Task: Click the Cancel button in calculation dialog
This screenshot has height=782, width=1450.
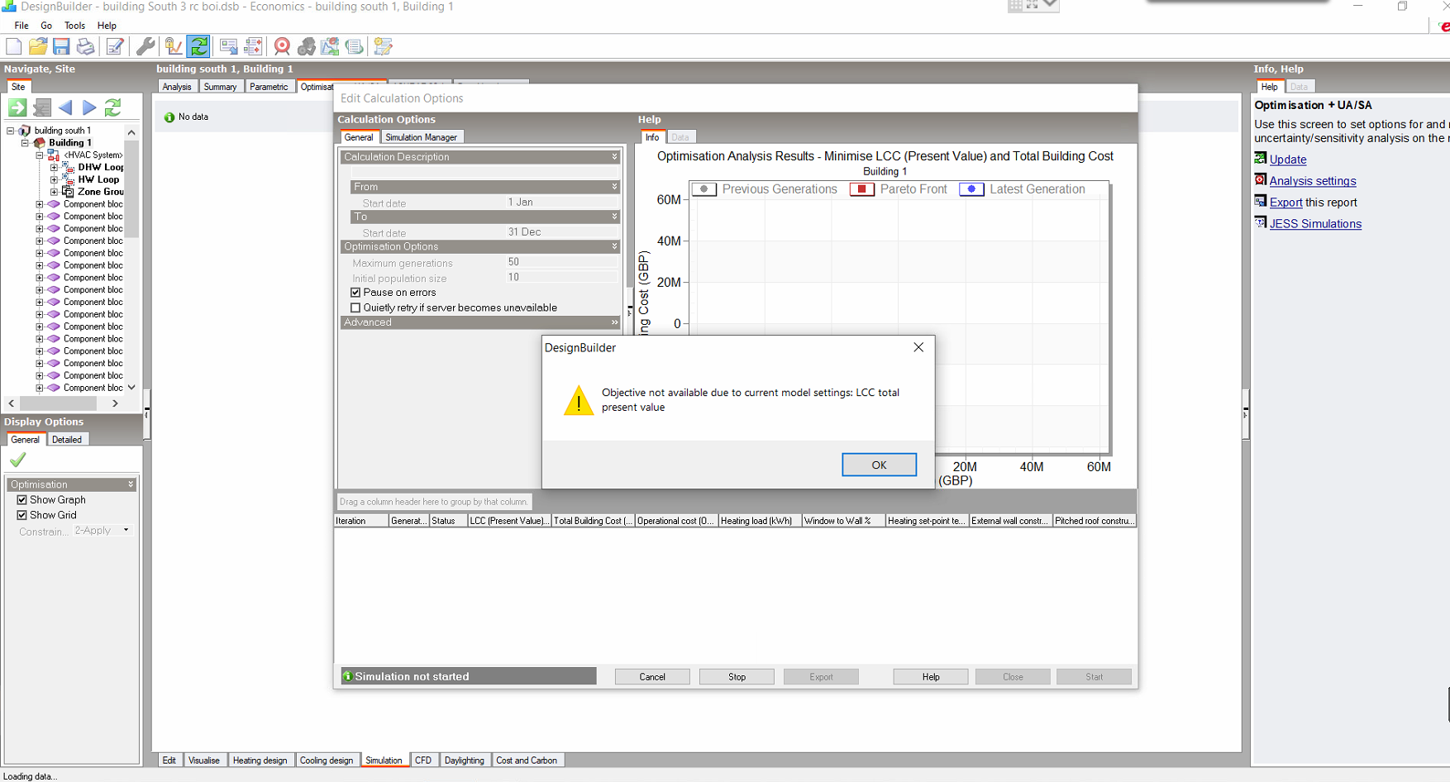Action: click(x=652, y=677)
